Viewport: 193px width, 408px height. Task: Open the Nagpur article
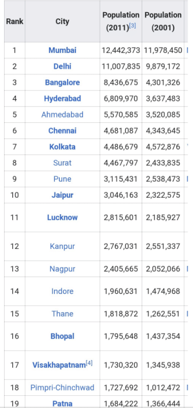point(62,269)
